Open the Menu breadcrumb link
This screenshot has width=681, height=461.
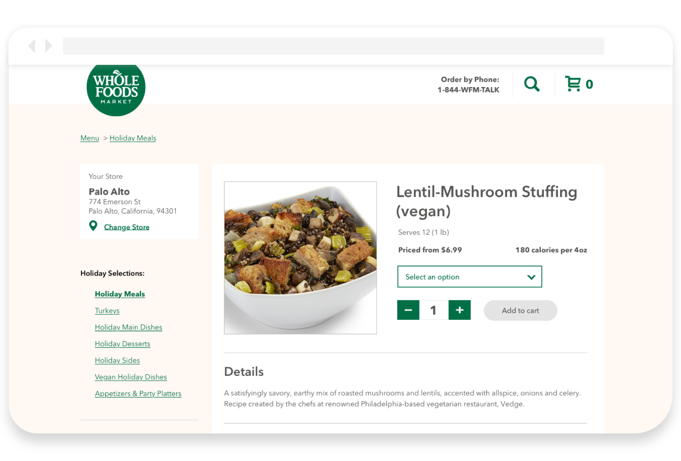[x=90, y=138]
